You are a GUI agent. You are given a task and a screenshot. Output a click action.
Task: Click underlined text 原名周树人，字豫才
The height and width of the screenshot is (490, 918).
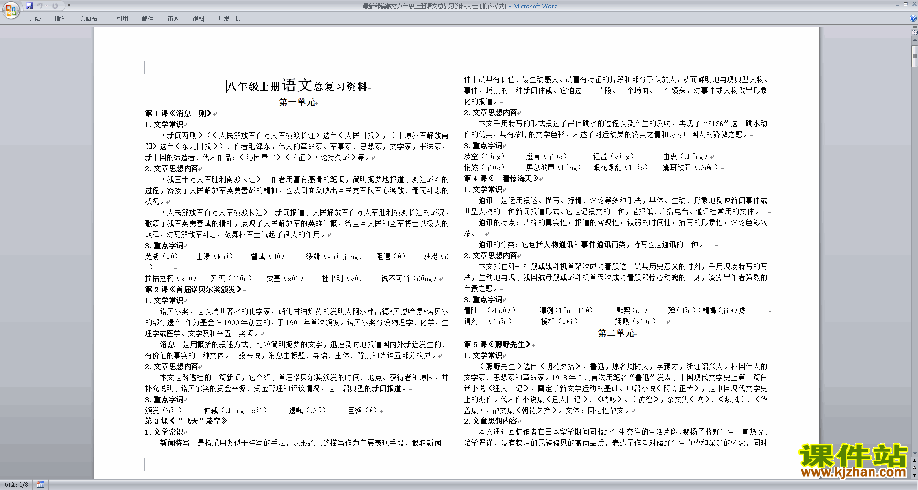coord(645,366)
